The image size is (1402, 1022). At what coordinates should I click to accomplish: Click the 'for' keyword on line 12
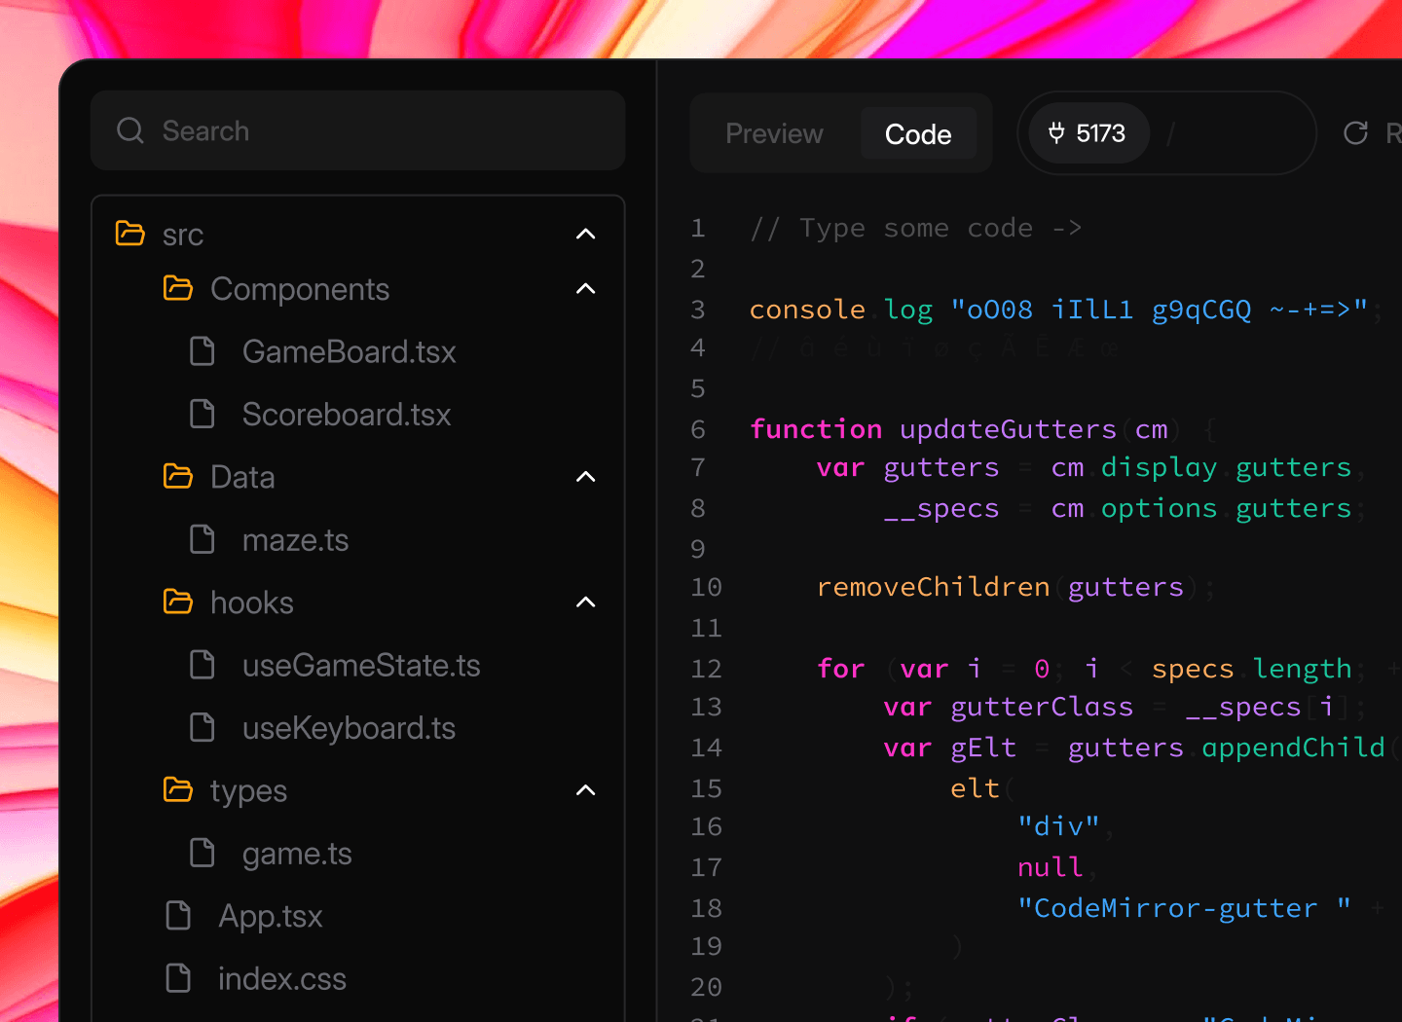pos(841,669)
